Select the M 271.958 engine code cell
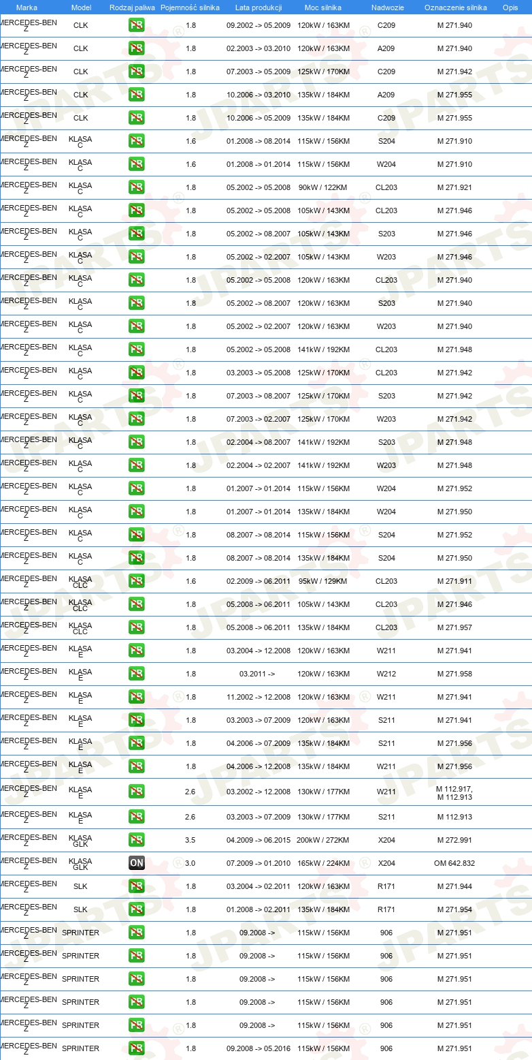Screen dimensions: 532x1060 (454, 674)
